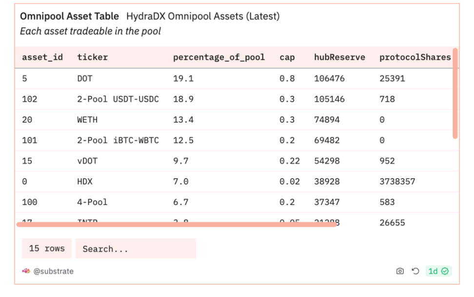Click the cap column header
Viewport: 474px width, 297px height.
coord(287,57)
